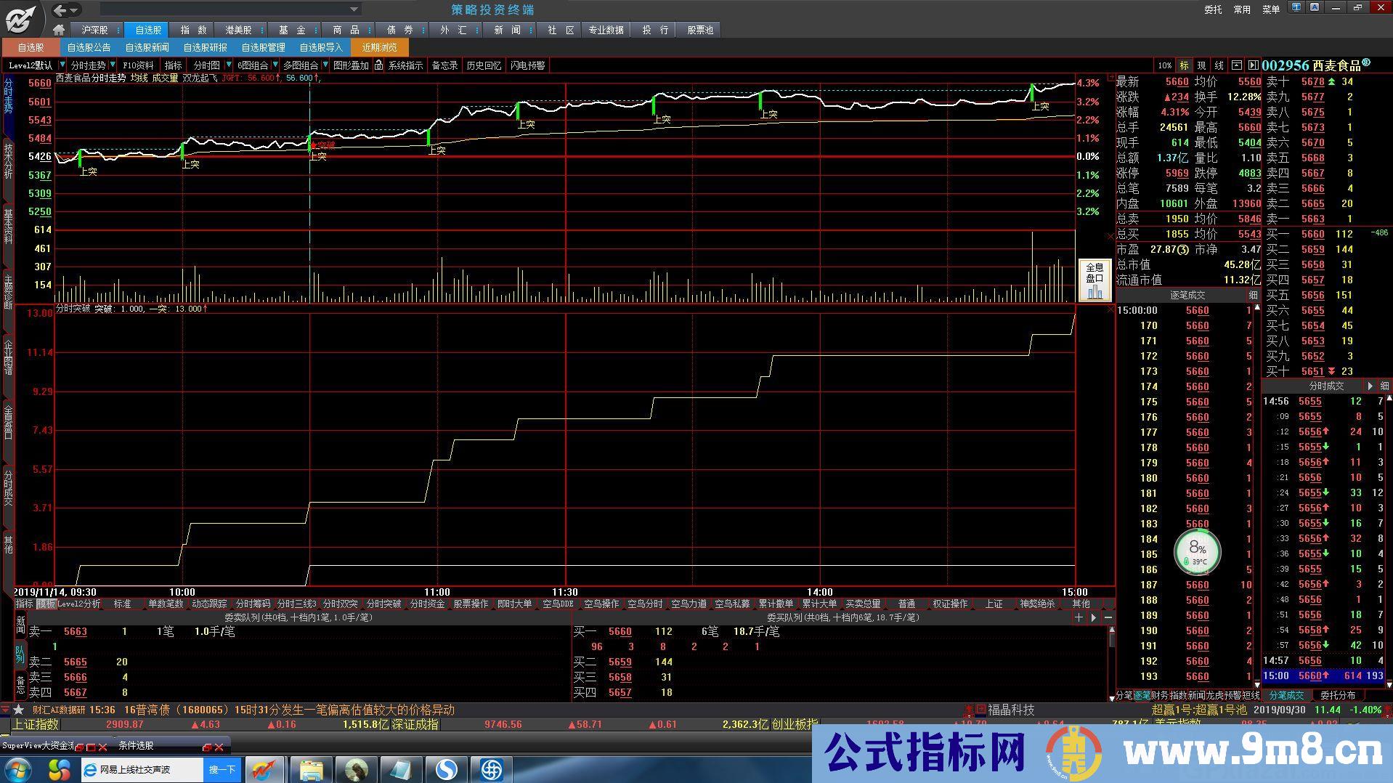1393x783 pixels.
Task: Click the arrow icon beside 分时成交 header
Action: 1370,386
